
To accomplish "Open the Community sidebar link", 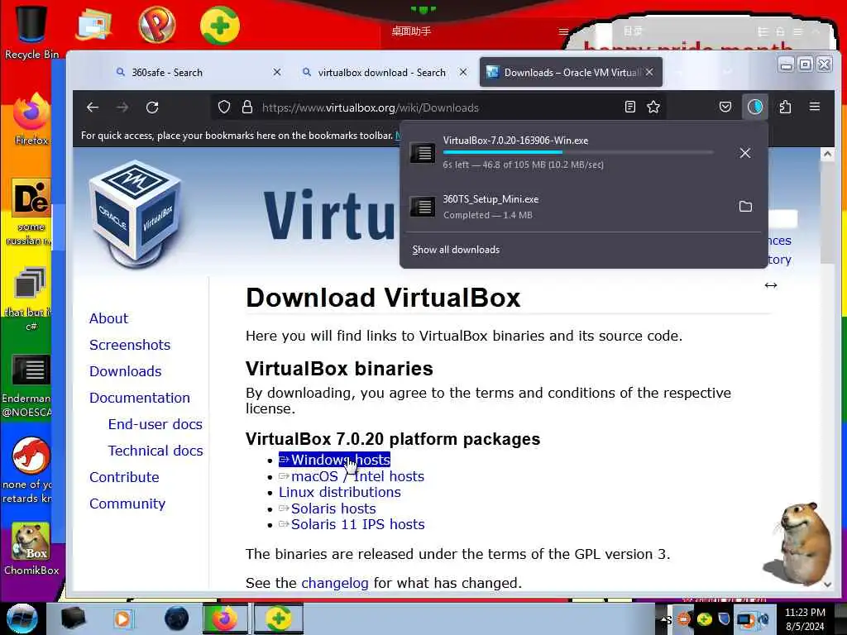I will coord(127,504).
